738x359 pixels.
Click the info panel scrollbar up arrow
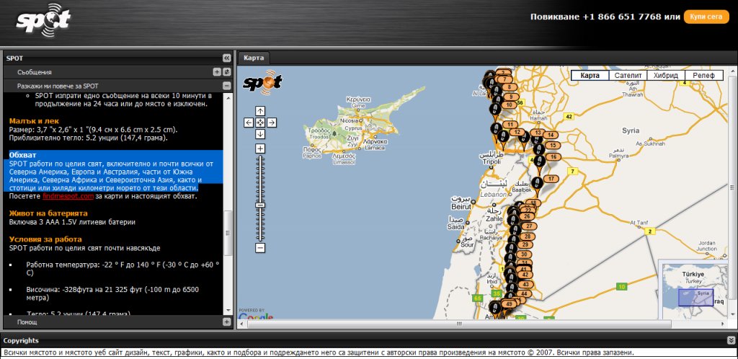point(228,97)
